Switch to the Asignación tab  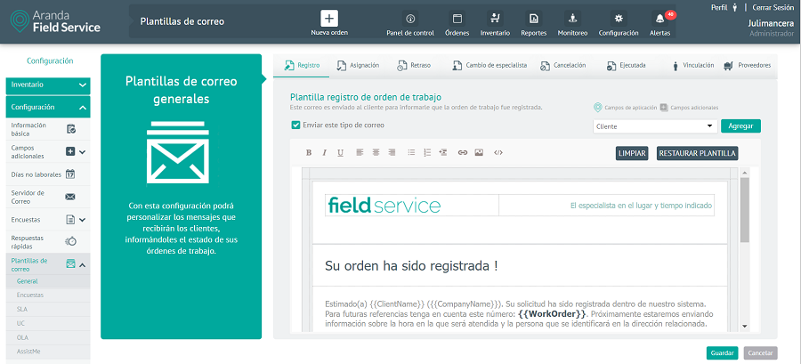point(358,65)
